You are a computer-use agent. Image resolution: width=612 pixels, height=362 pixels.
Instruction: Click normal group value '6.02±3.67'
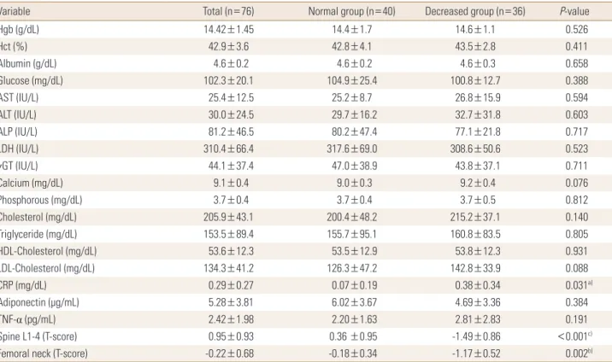pos(355,302)
